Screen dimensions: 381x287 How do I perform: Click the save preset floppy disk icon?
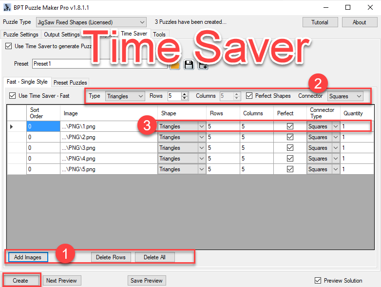pos(189,65)
